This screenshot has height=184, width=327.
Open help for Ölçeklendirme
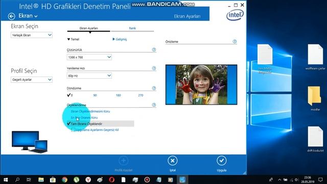pos(154,105)
